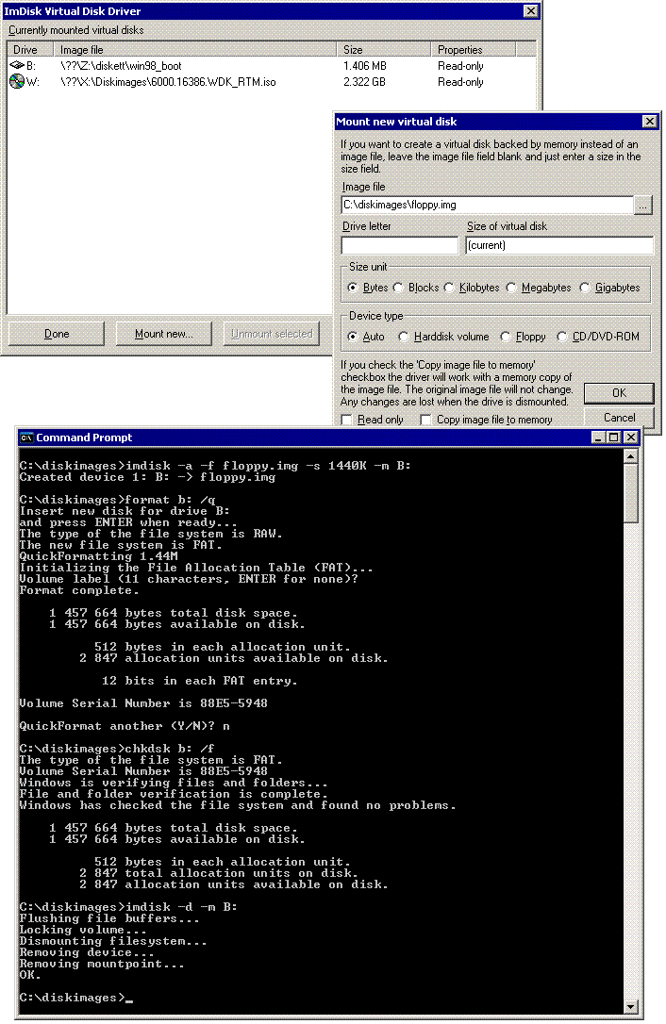666x1024 pixels.
Task: Sort by Image file column header
Action: pyautogui.click(x=194, y=50)
